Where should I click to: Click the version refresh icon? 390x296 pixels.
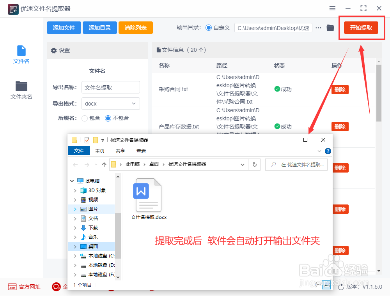341,287
